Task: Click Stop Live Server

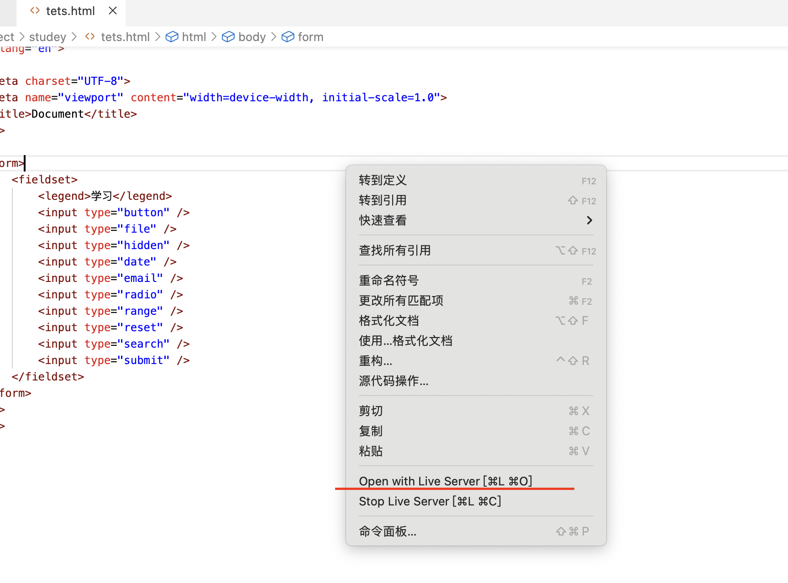Action: 430,501
